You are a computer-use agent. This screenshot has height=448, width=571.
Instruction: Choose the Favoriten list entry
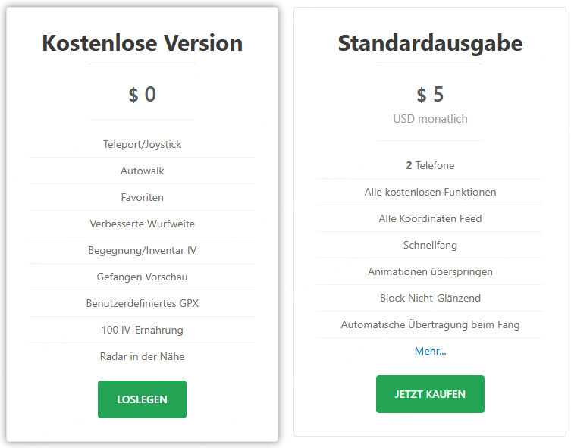pyautogui.click(x=142, y=197)
